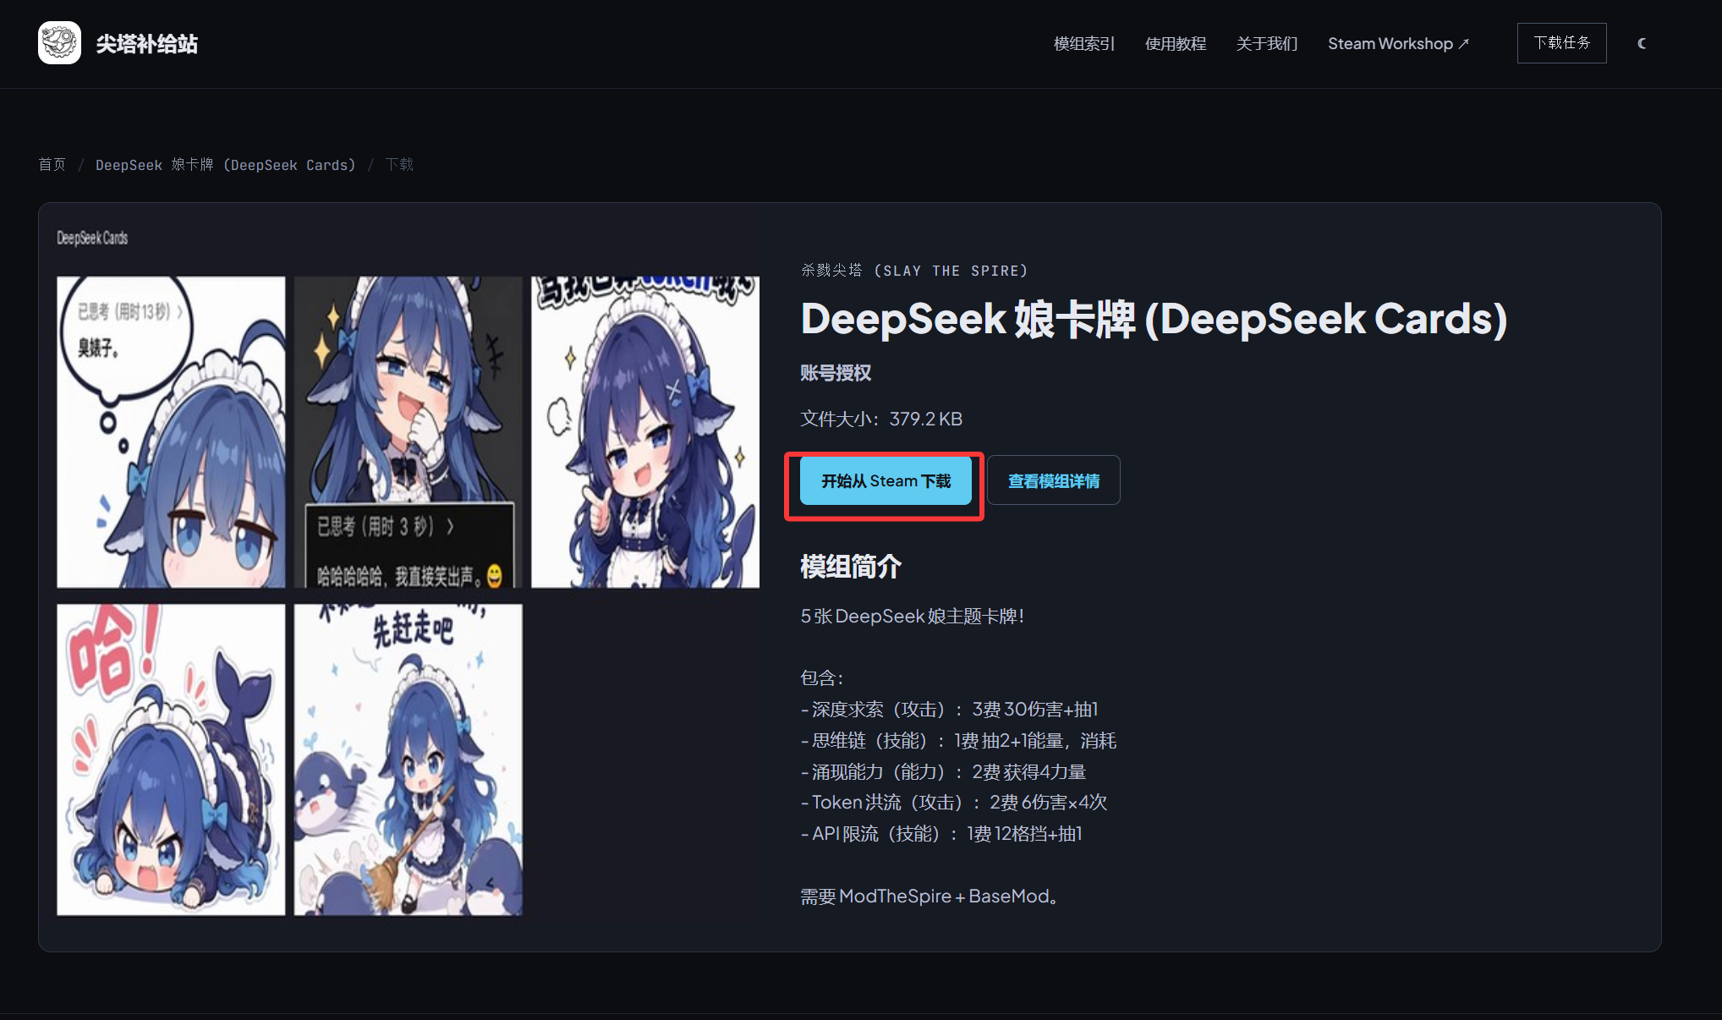Select the API 限流 (技能) card line
1722x1020 pixels.
(x=941, y=833)
